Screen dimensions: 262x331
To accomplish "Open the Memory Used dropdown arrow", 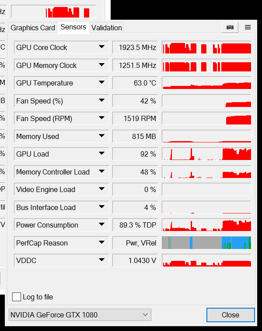I will click(x=102, y=136).
